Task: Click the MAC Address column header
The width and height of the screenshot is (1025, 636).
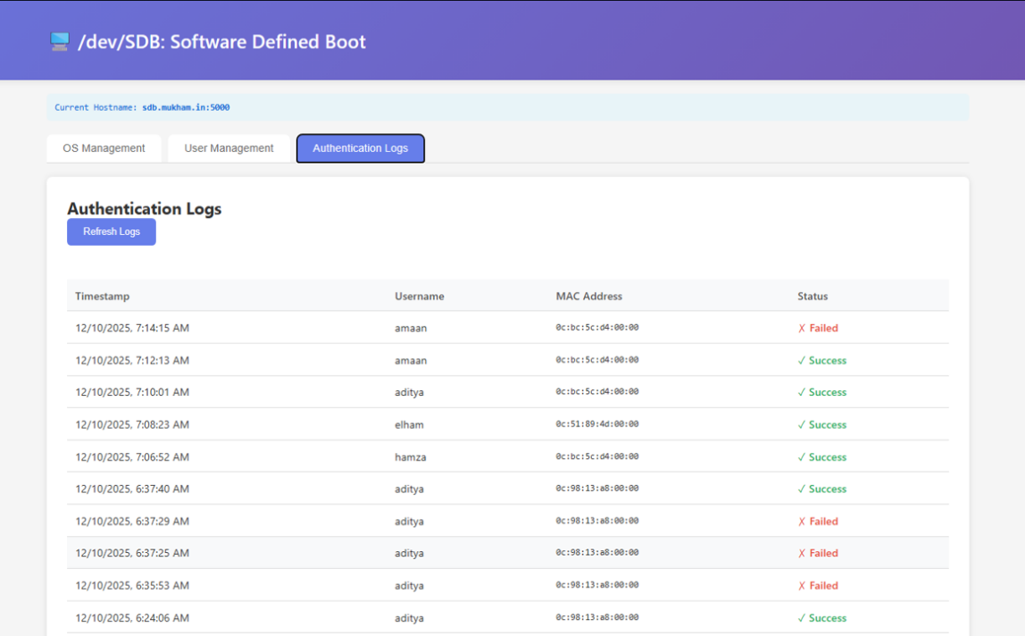Action: pos(589,297)
